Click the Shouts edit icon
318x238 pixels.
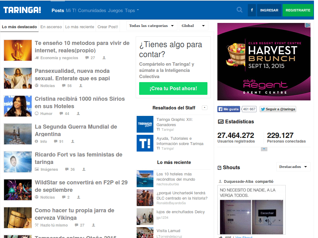click(x=220, y=168)
